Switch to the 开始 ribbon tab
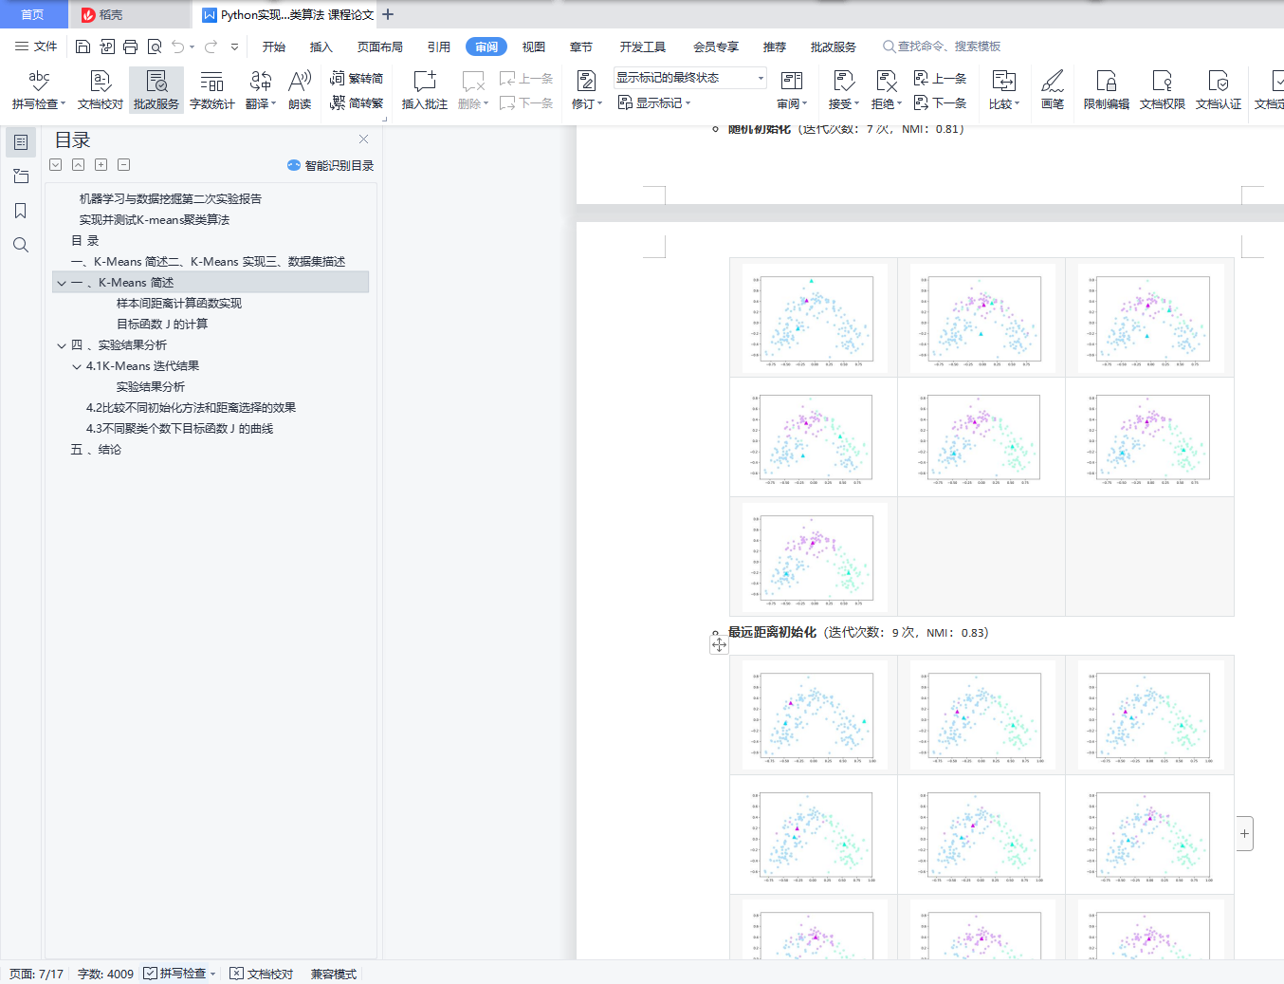The height and width of the screenshot is (984, 1284). 274,46
